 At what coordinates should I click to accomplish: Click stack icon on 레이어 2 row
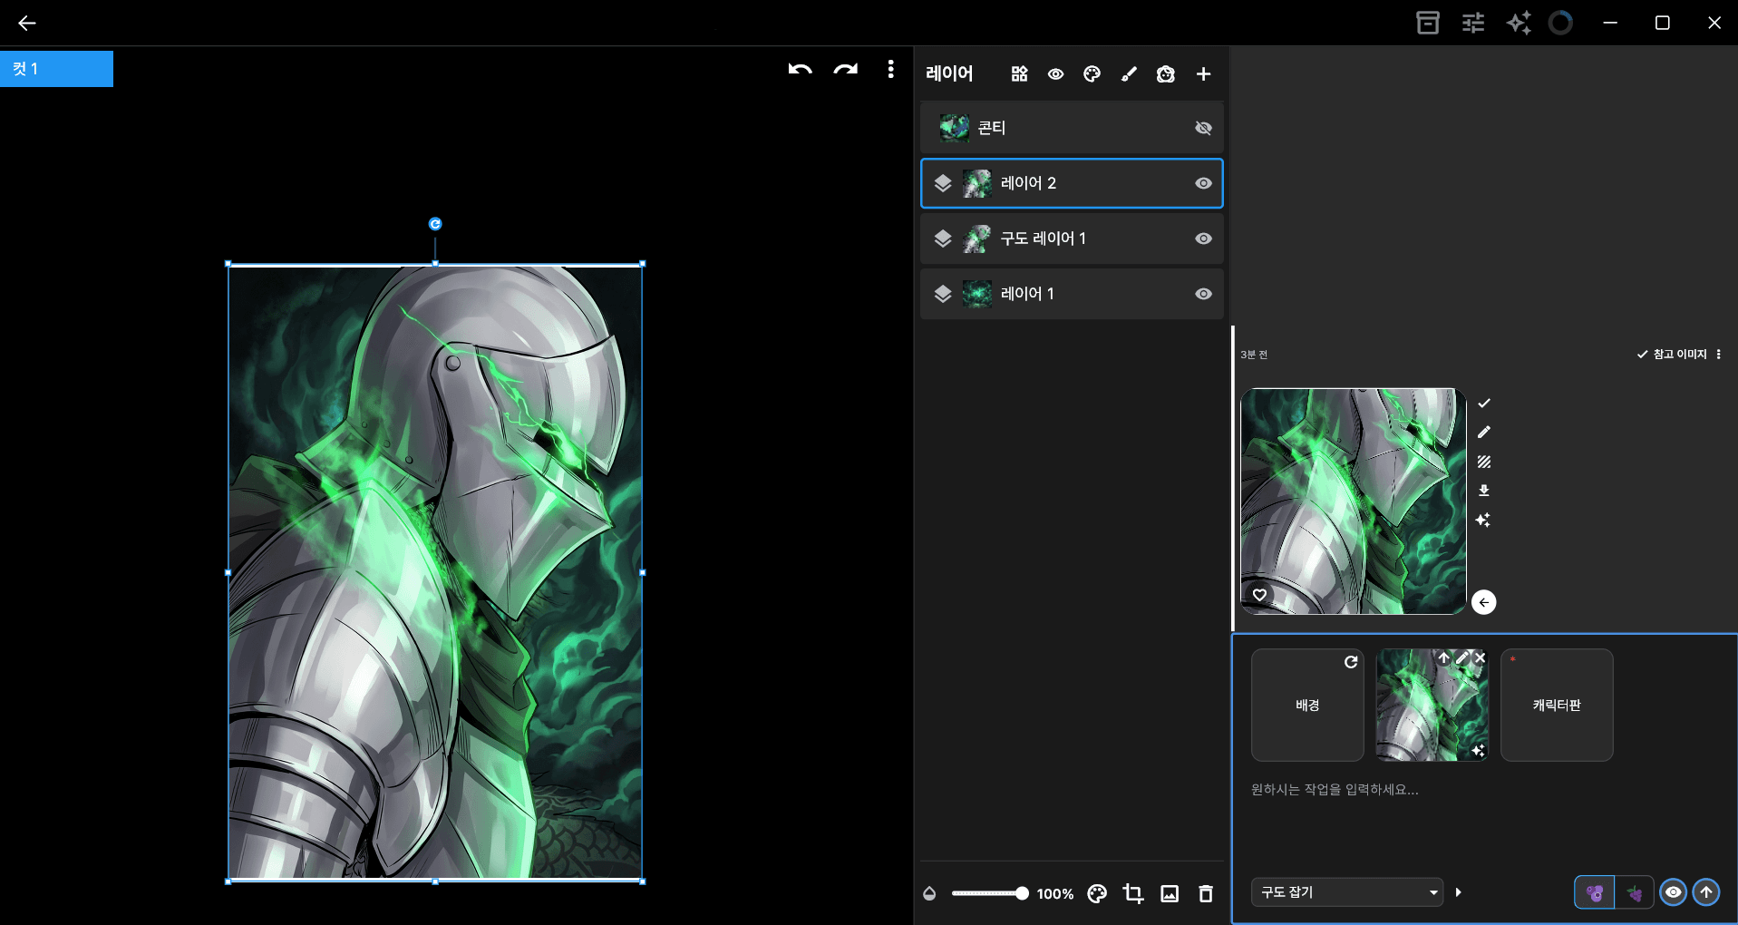pos(943,183)
